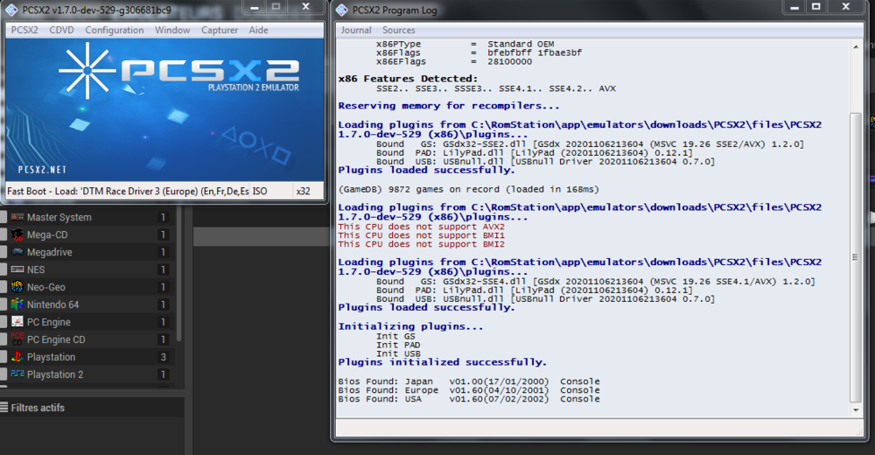
Task: Click the Fast Boot status bar text
Action: (x=127, y=191)
